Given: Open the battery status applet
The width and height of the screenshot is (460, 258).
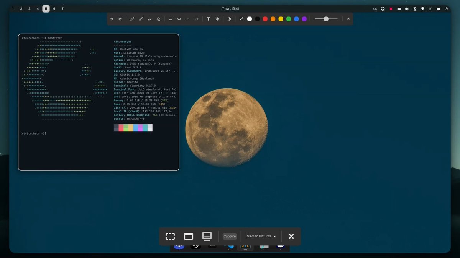Looking at the screenshot, I should pos(430,8).
